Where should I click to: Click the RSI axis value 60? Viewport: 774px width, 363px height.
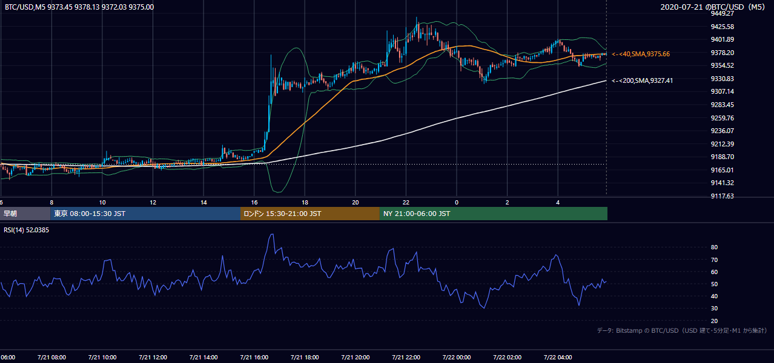pyautogui.click(x=714, y=272)
